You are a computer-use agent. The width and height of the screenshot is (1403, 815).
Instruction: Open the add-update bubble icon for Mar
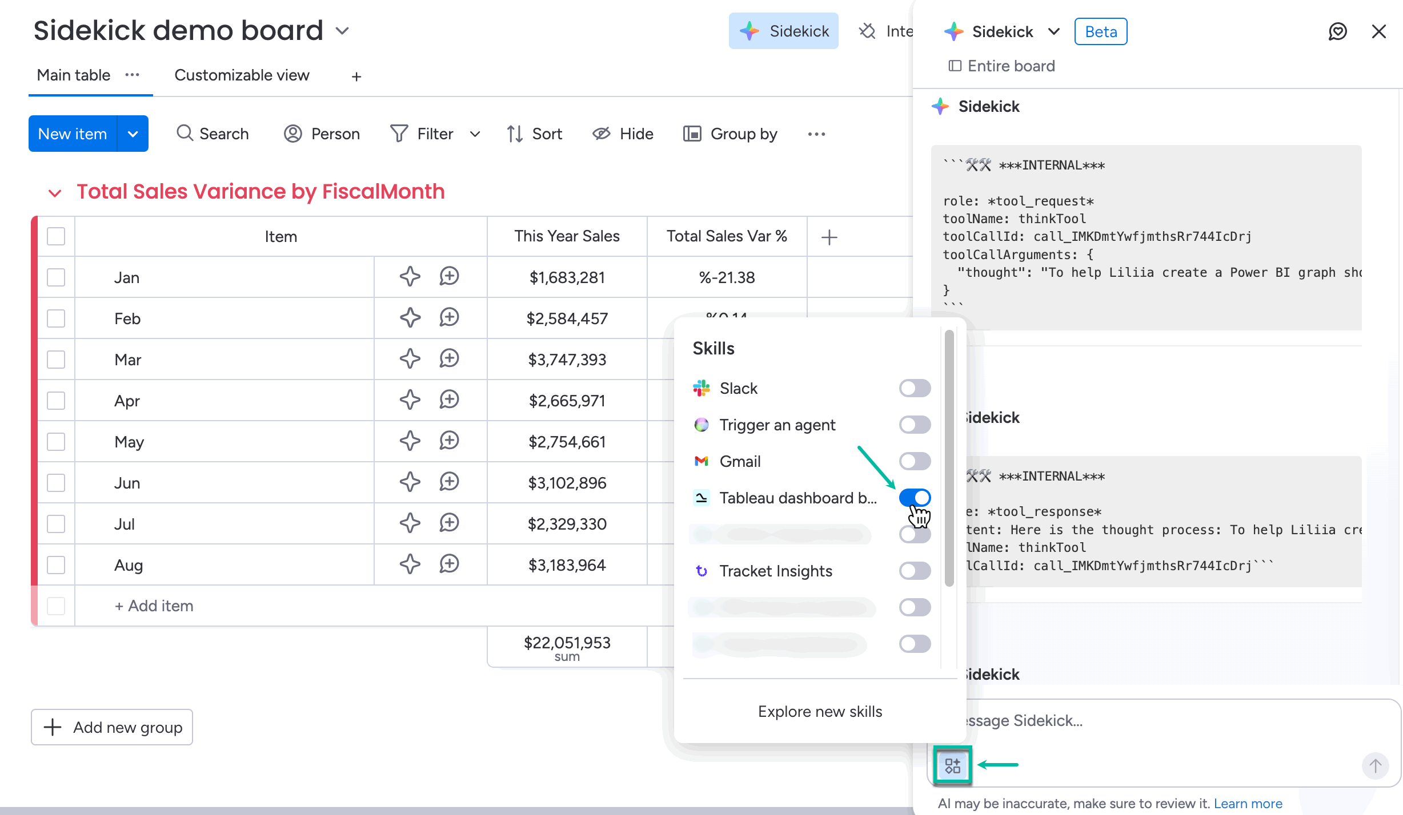(x=449, y=359)
